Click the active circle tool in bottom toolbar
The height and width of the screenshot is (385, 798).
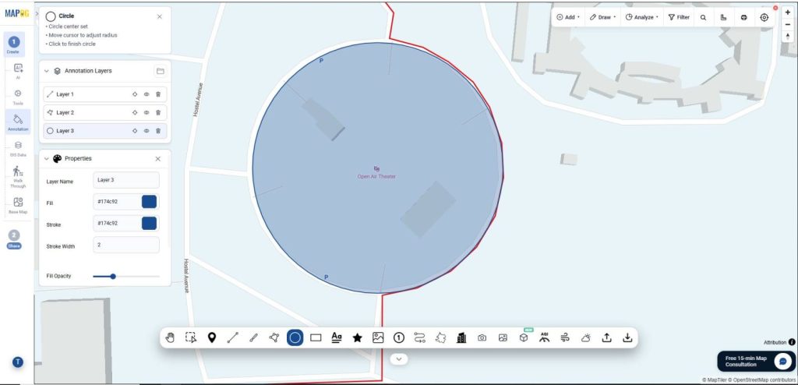[x=295, y=337]
